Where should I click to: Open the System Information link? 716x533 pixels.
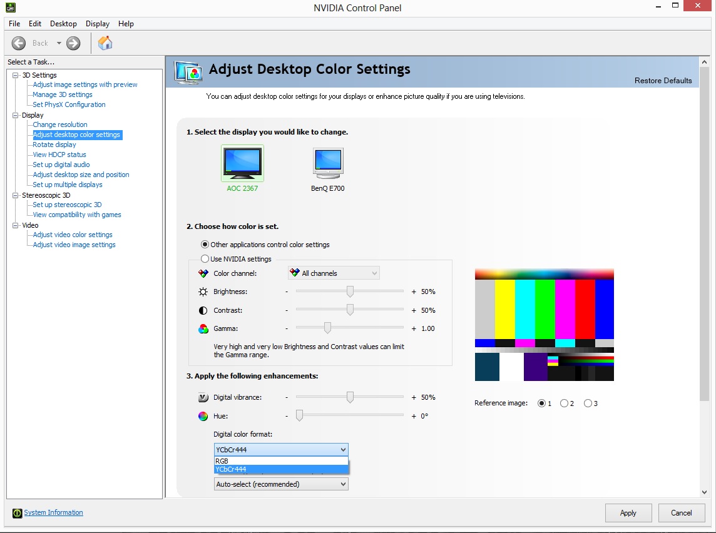click(53, 512)
